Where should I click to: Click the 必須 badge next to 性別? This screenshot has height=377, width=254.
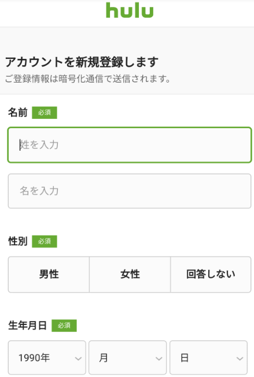[45, 241]
